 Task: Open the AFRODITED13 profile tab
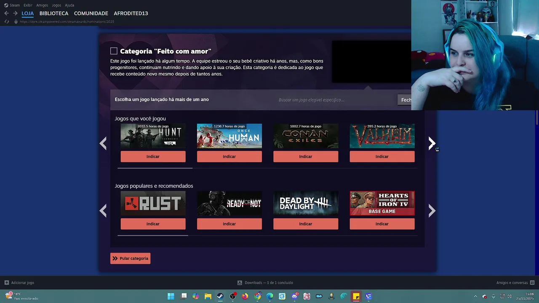[131, 13]
